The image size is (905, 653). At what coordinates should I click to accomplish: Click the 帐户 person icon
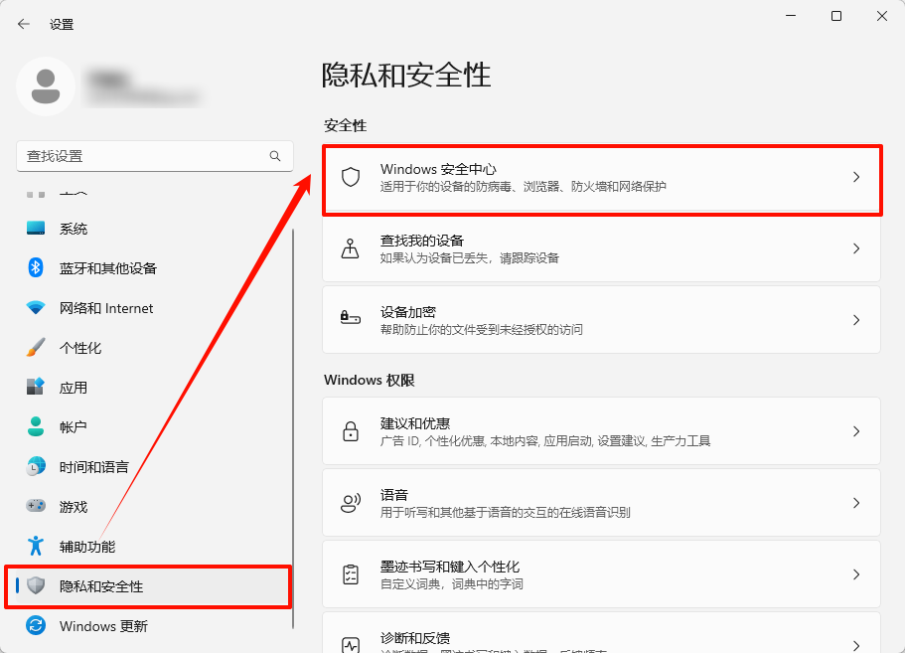click(x=34, y=427)
